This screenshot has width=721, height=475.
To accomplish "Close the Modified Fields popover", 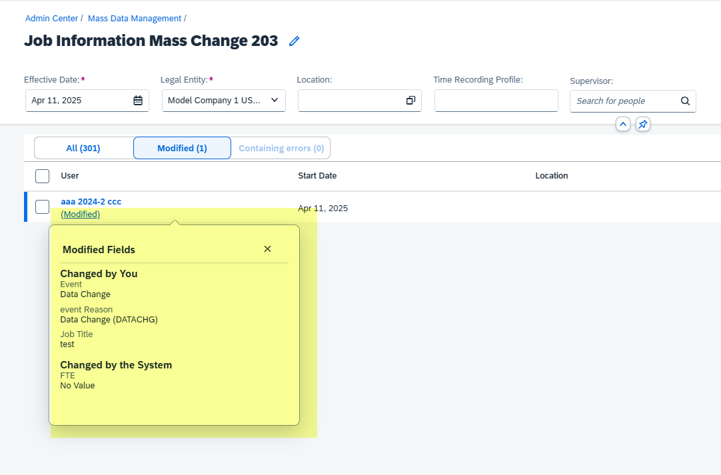I will (x=268, y=248).
